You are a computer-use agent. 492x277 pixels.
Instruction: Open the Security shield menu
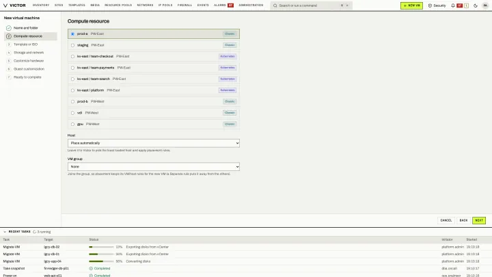tap(437, 5)
